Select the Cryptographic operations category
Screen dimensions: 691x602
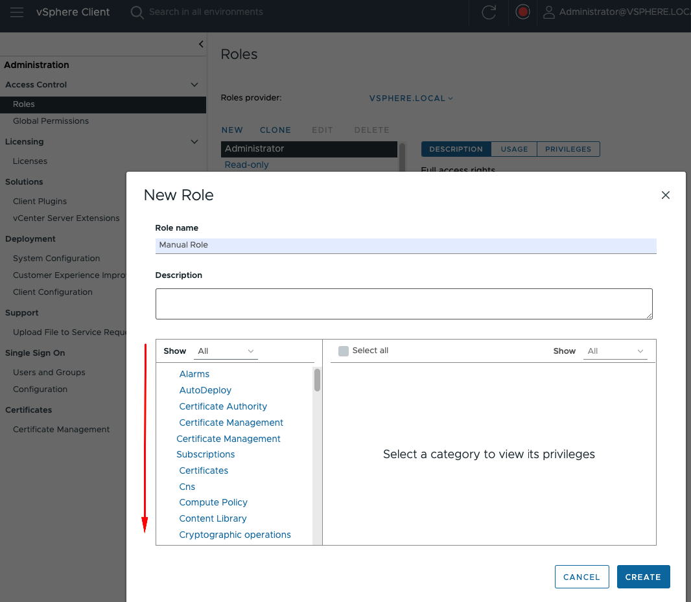tap(235, 534)
